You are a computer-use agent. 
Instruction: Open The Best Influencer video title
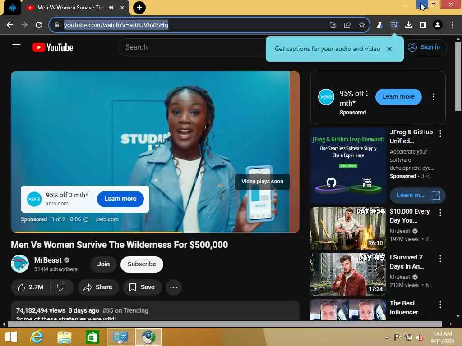coord(406,308)
